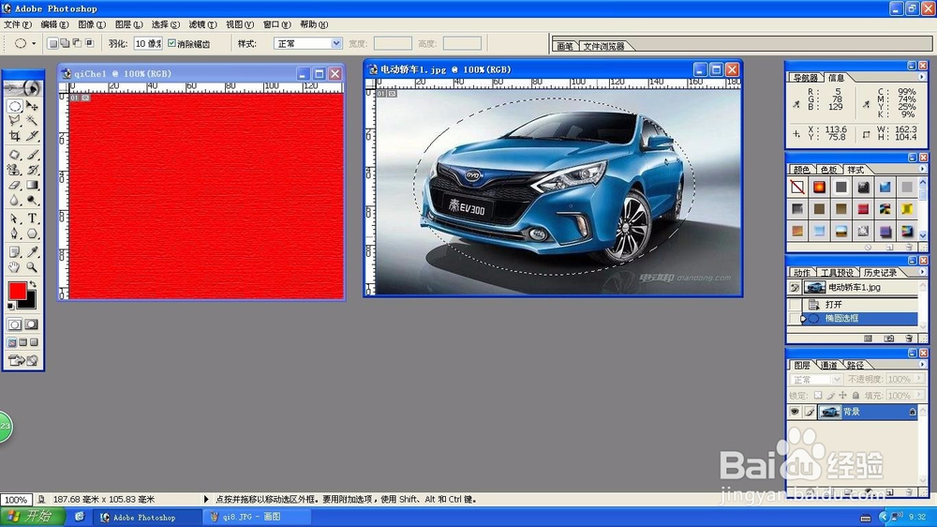
Task: Open the 选择 (Select) menu
Action: [x=165, y=24]
